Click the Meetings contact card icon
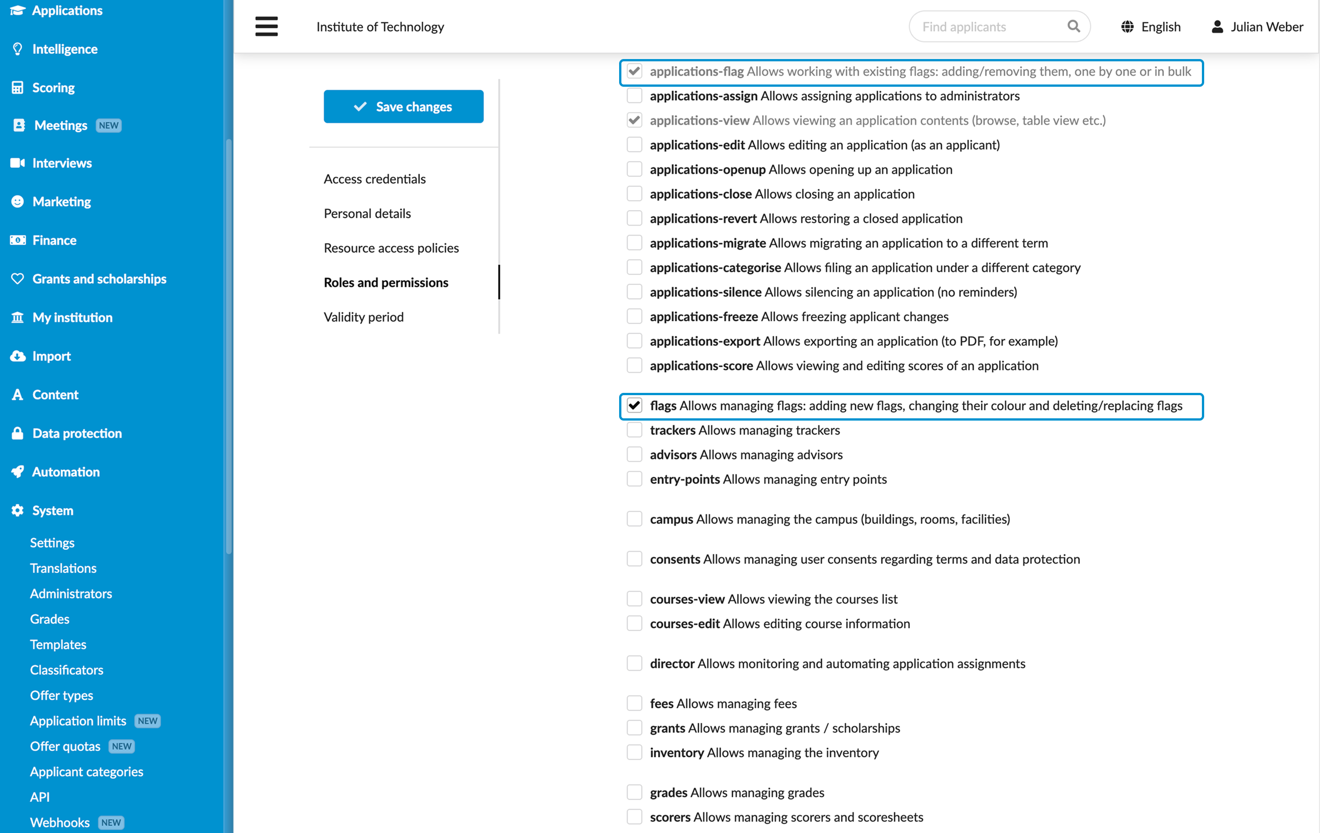 click(19, 125)
